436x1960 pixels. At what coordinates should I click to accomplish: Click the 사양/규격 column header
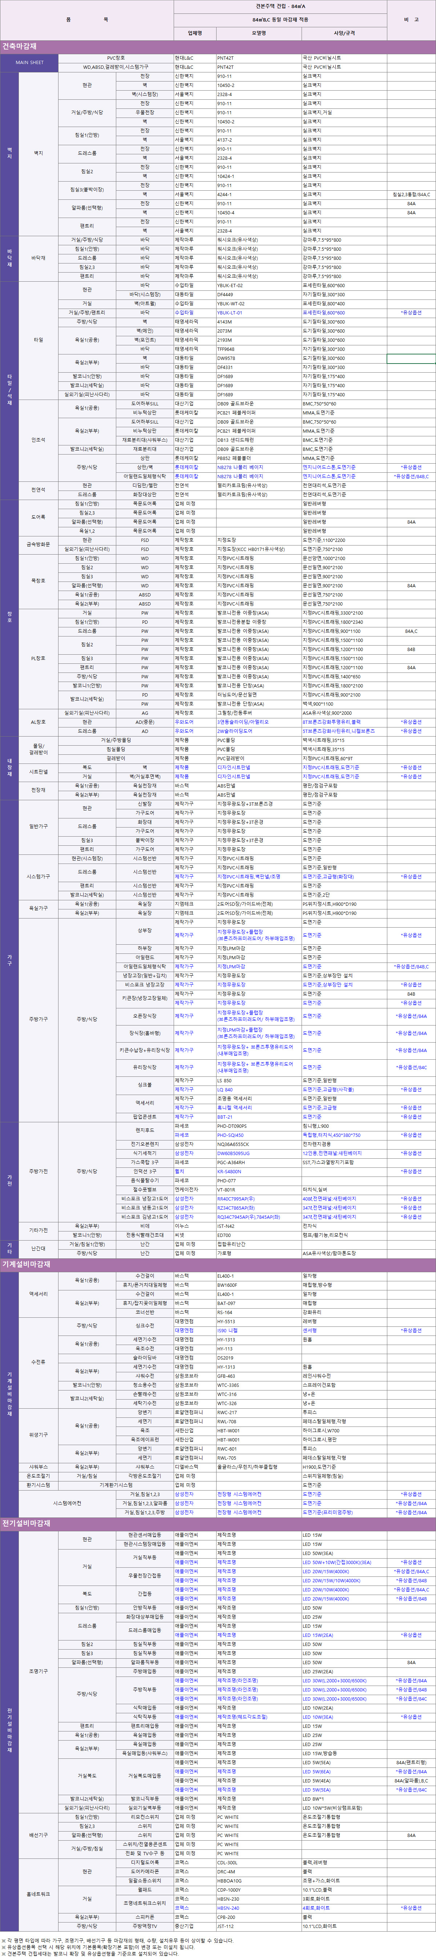point(344,33)
